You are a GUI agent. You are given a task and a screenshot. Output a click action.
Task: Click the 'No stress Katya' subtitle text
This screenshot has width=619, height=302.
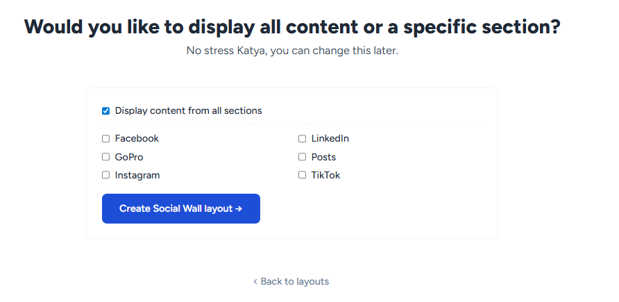pyautogui.click(x=292, y=51)
